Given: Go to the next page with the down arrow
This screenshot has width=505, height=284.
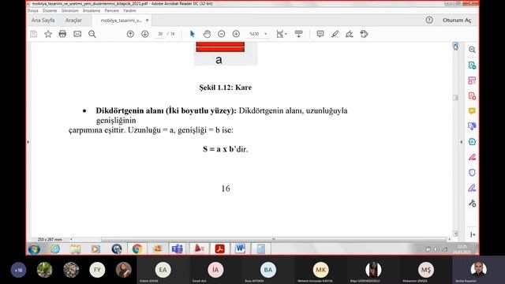Looking at the screenshot, I should 145,34.
